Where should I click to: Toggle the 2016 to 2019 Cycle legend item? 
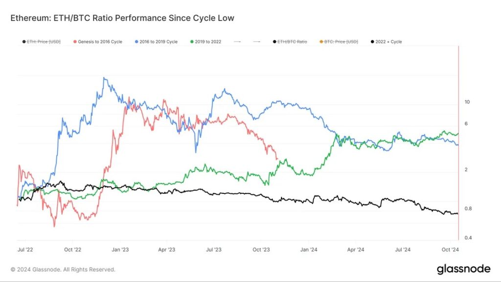(158, 42)
